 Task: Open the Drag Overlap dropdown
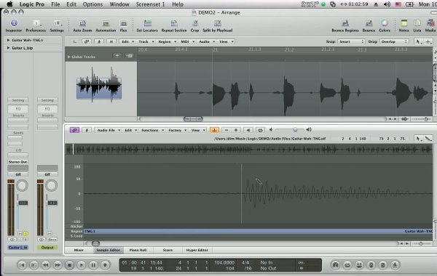[x=394, y=41]
